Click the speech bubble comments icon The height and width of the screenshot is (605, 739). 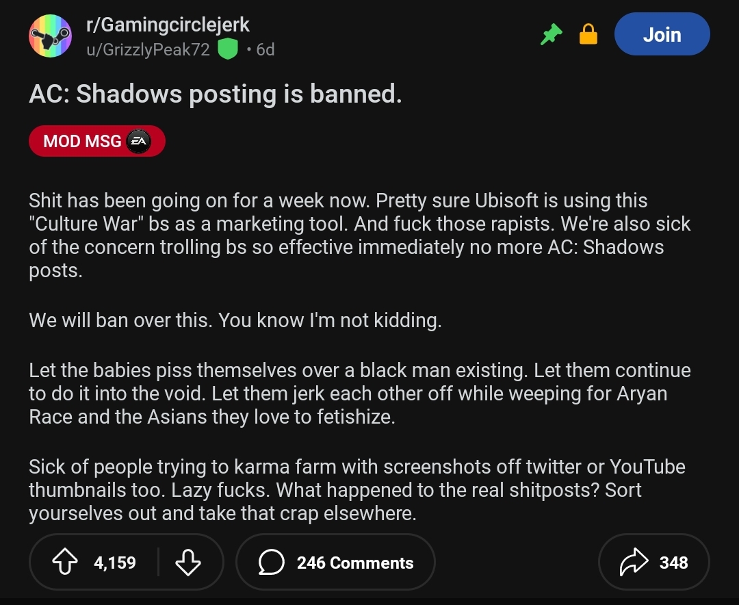tap(272, 562)
